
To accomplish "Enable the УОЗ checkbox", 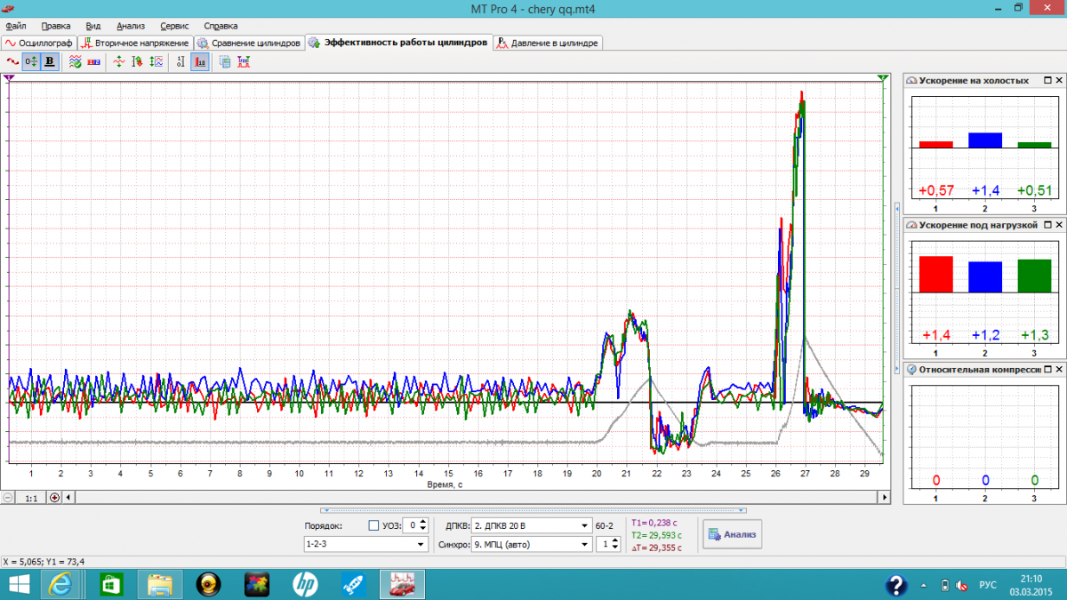I will (x=373, y=525).
